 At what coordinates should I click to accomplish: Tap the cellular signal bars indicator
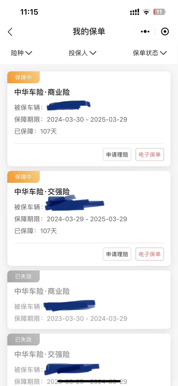(x=135, y=12)
